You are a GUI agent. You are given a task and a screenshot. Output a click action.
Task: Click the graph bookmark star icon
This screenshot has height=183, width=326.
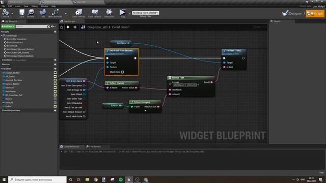[x=62, y=27]
